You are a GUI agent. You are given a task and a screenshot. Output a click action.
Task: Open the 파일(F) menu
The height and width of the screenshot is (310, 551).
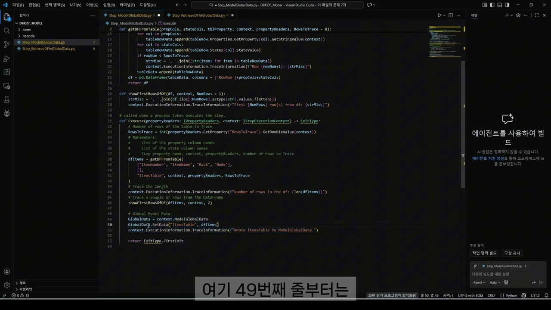click(18, 5)
